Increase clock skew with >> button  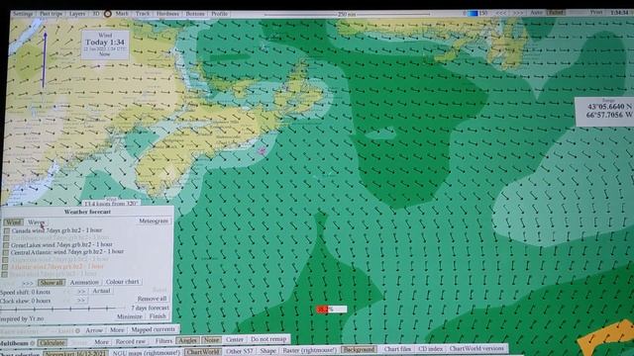(x=80, y=301)
